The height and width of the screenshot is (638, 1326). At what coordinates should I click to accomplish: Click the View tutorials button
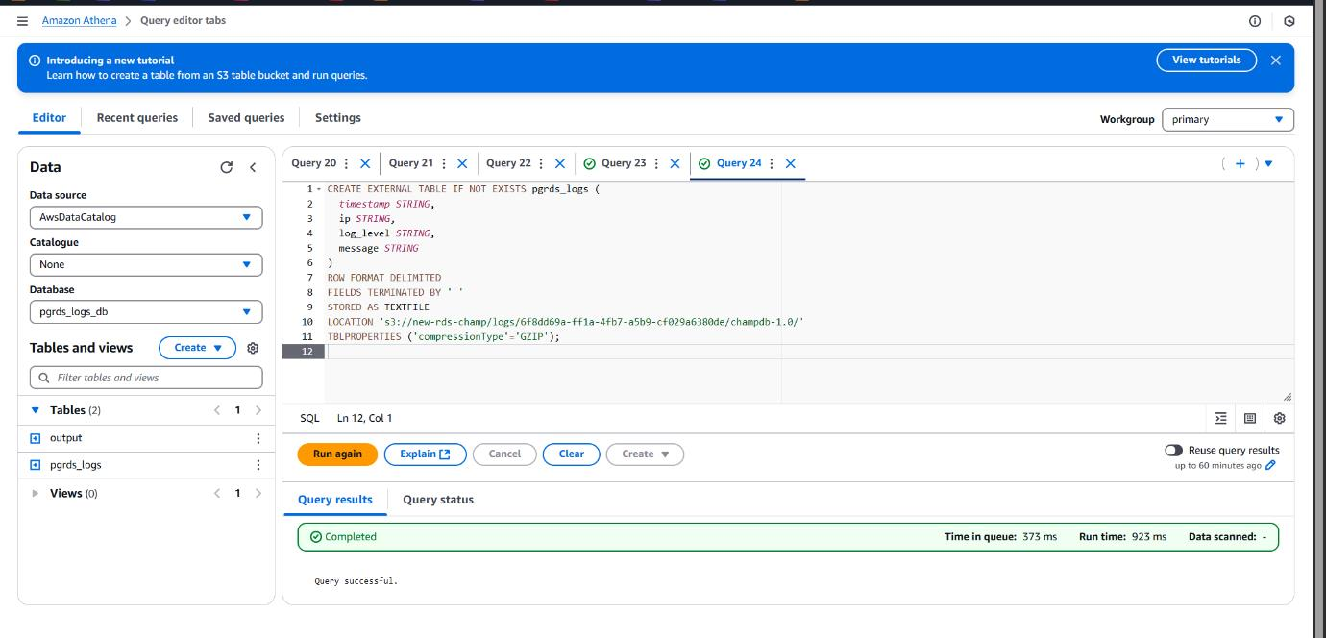click(x=1207, y=60)
